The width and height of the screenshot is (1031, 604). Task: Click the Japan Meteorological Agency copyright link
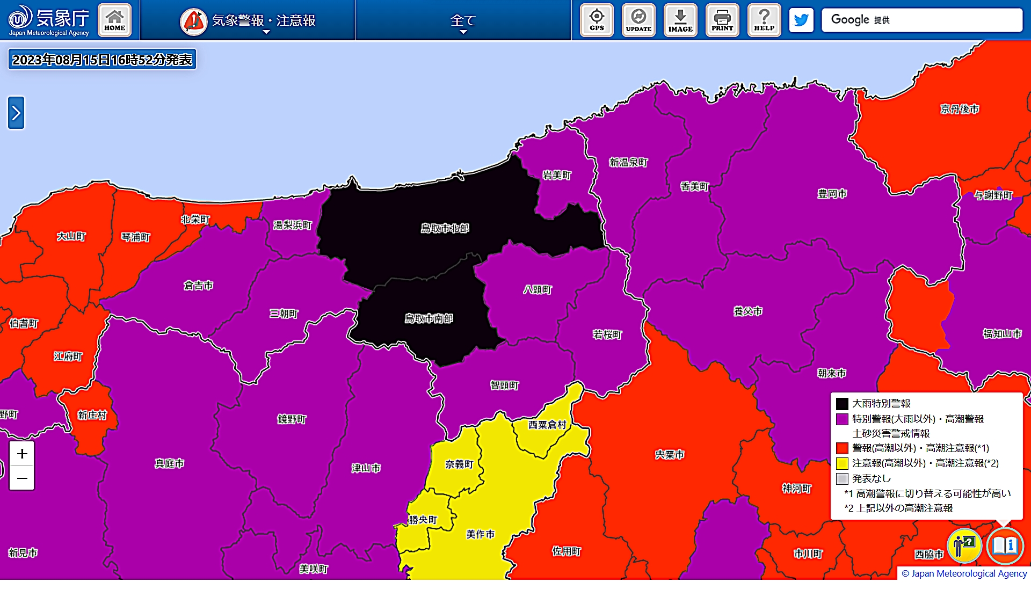964,573
